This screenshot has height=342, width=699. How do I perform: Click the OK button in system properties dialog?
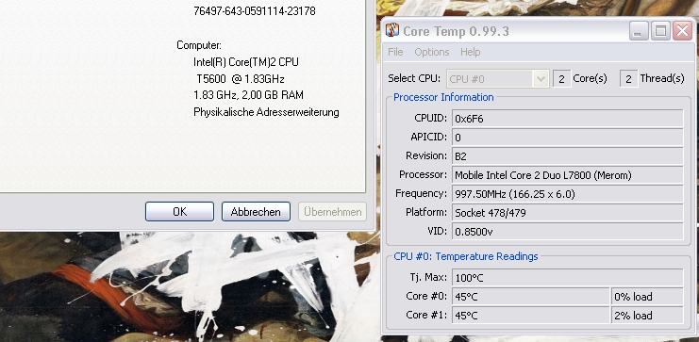pos(179,212)
